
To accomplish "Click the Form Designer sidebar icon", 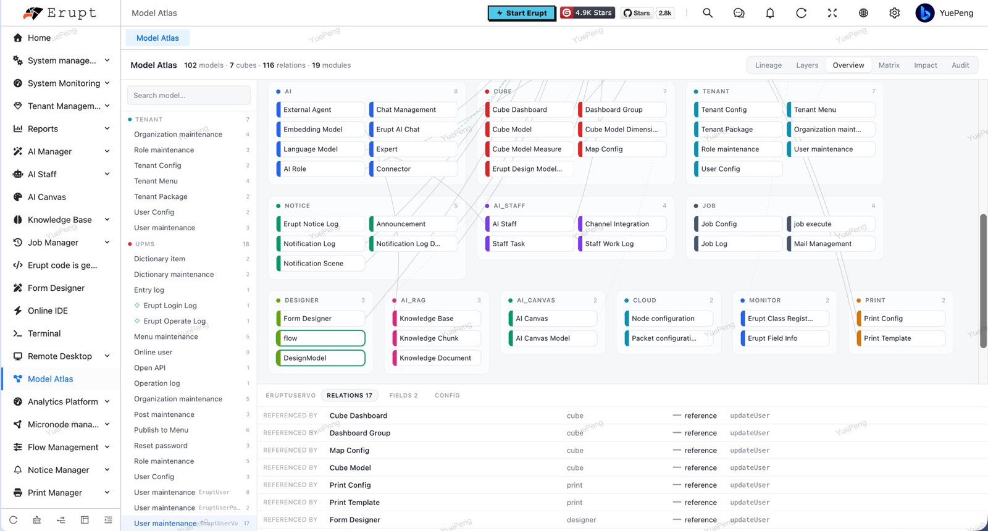I will [18, 288].
